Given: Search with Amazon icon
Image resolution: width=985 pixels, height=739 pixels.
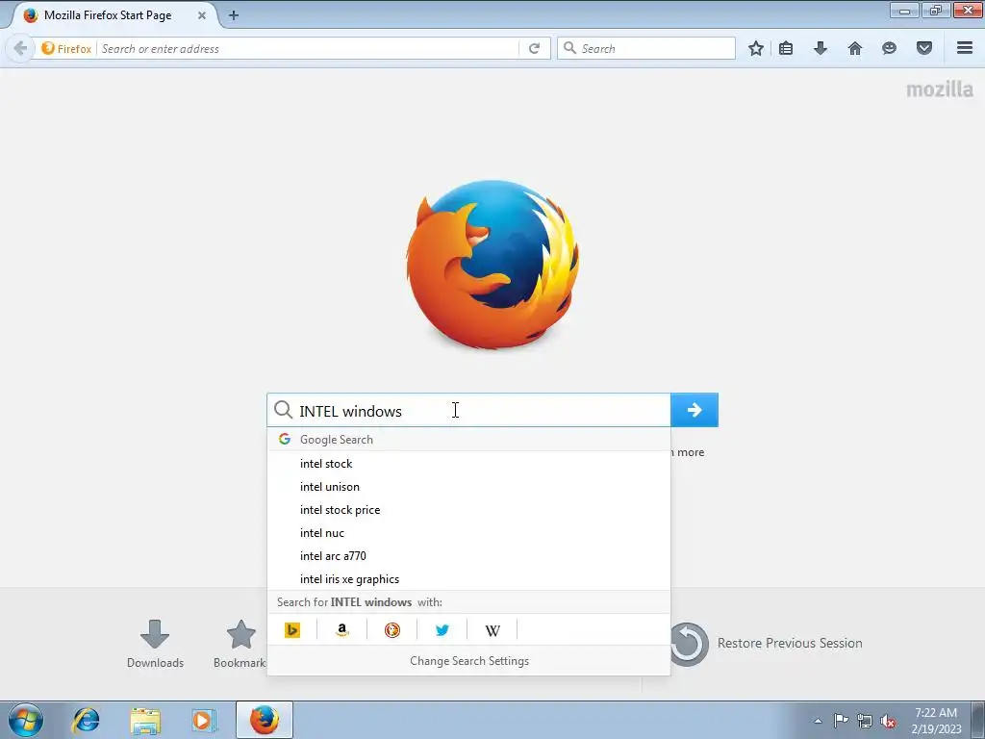Looking at the screenshot, I should [342, 629].
